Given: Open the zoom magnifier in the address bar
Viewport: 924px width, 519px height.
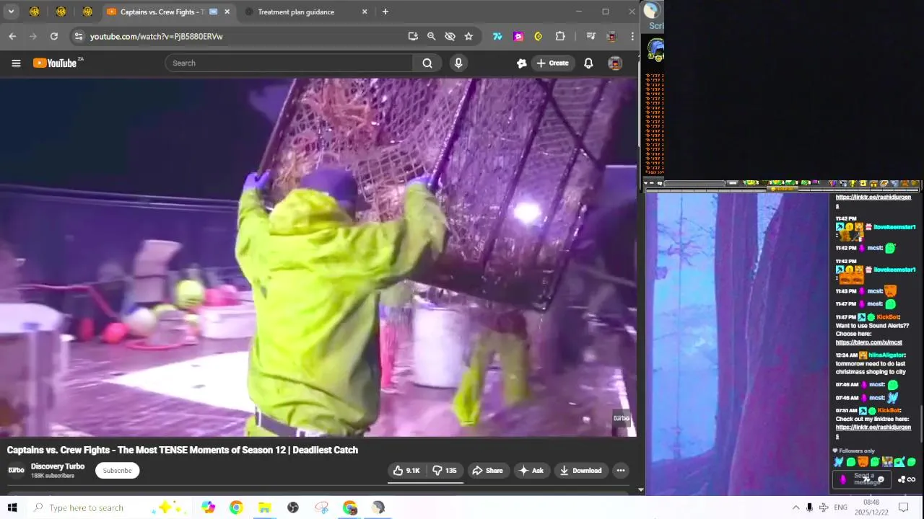Looking at the screenshot, I should pos(431,36).
